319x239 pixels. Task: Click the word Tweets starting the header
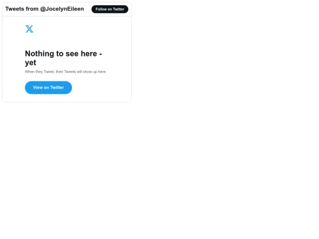[x=15, y=9]
